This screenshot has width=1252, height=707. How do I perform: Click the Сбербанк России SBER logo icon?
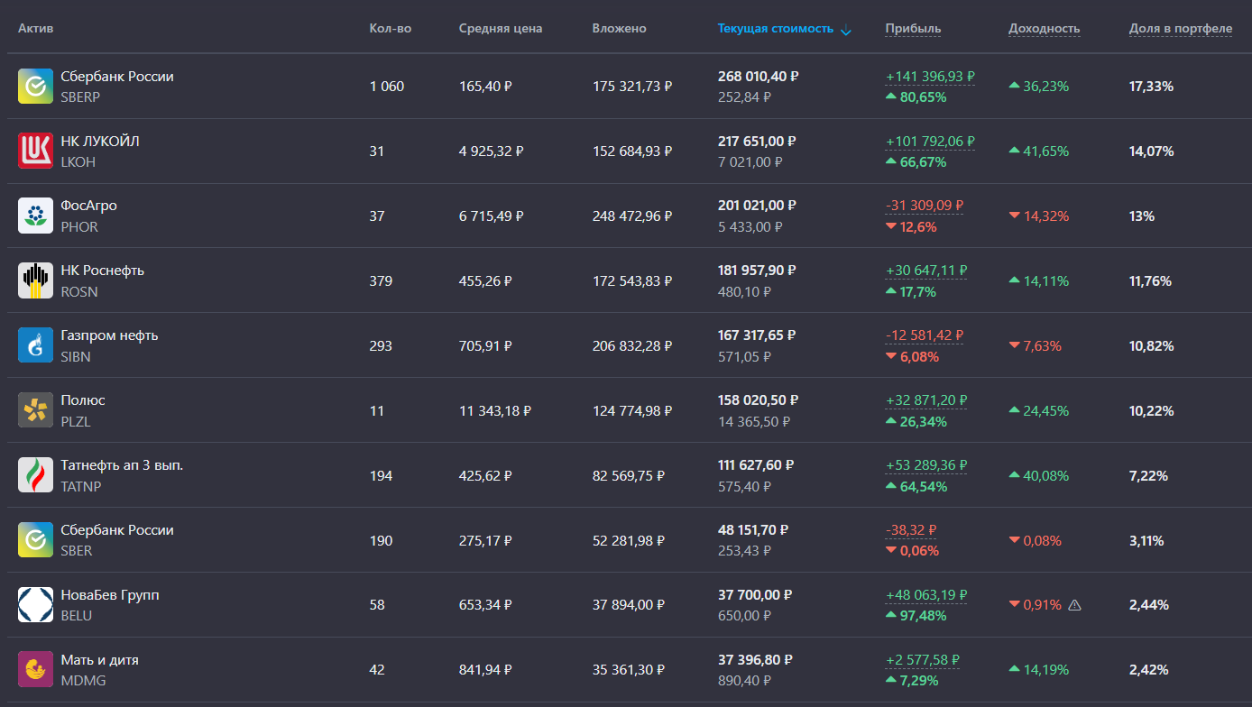point(35,540)
